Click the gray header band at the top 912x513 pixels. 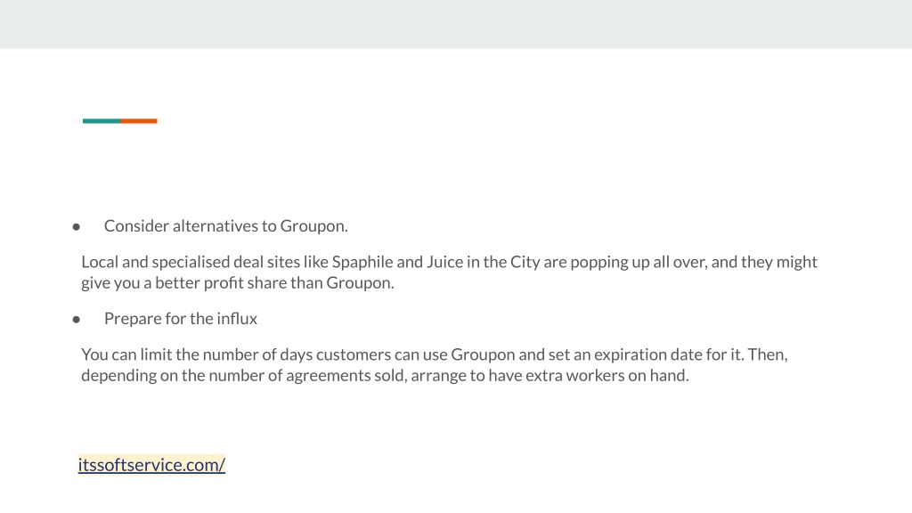pos(456,24)
